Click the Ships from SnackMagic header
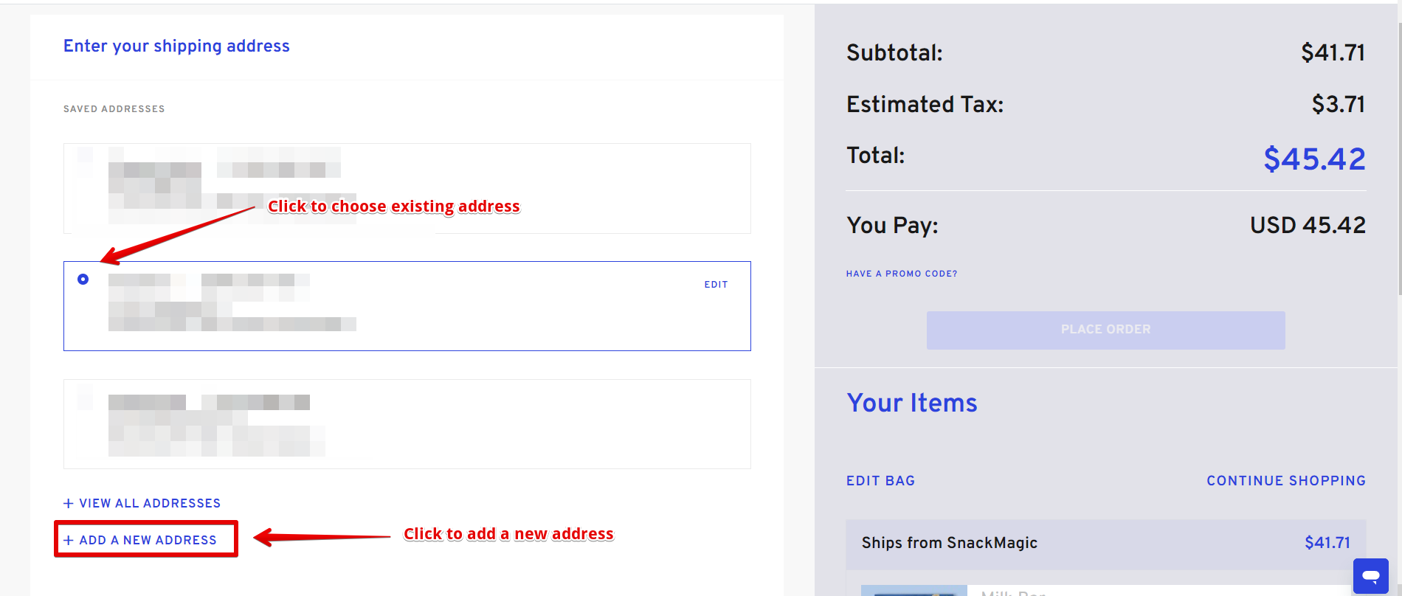Viewport: 1402px width, 596px height. [x=1105, y=544]
